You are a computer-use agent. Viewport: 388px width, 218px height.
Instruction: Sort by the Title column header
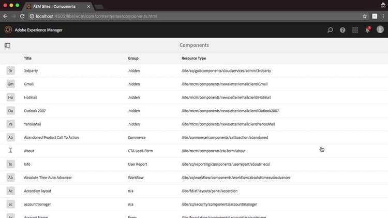click(x=28, y=58)
